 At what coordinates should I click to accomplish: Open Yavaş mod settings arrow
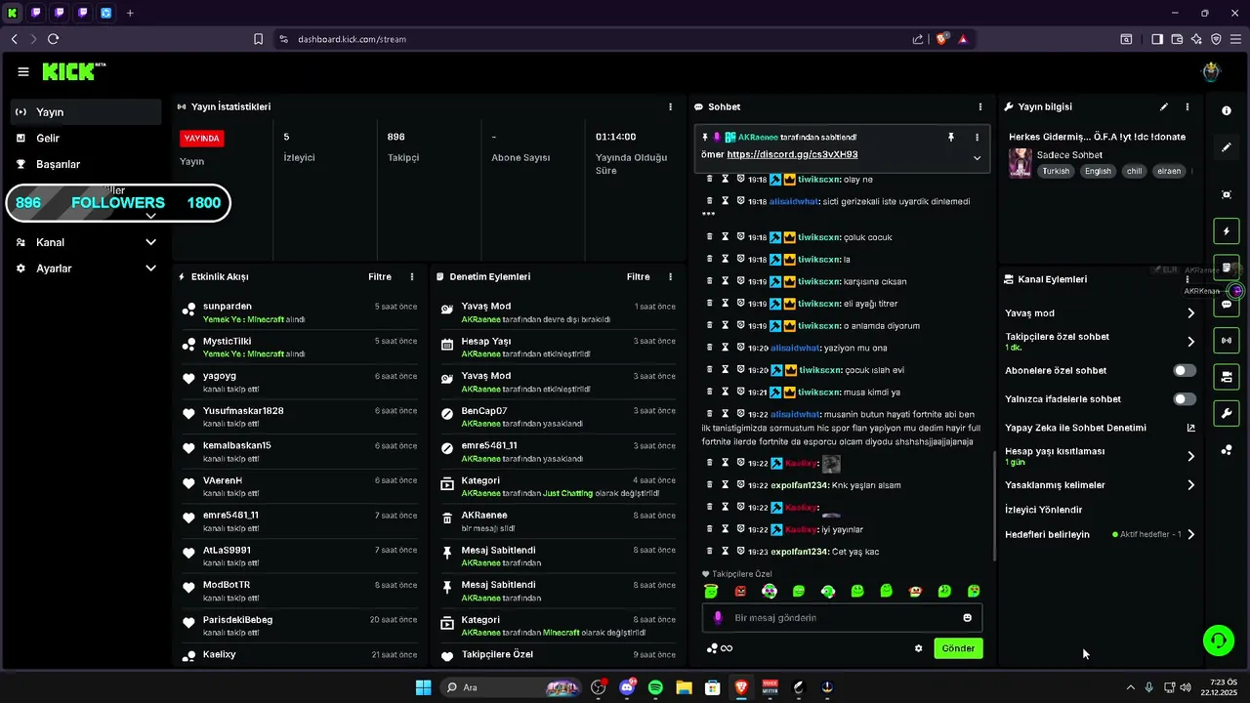1190,313
